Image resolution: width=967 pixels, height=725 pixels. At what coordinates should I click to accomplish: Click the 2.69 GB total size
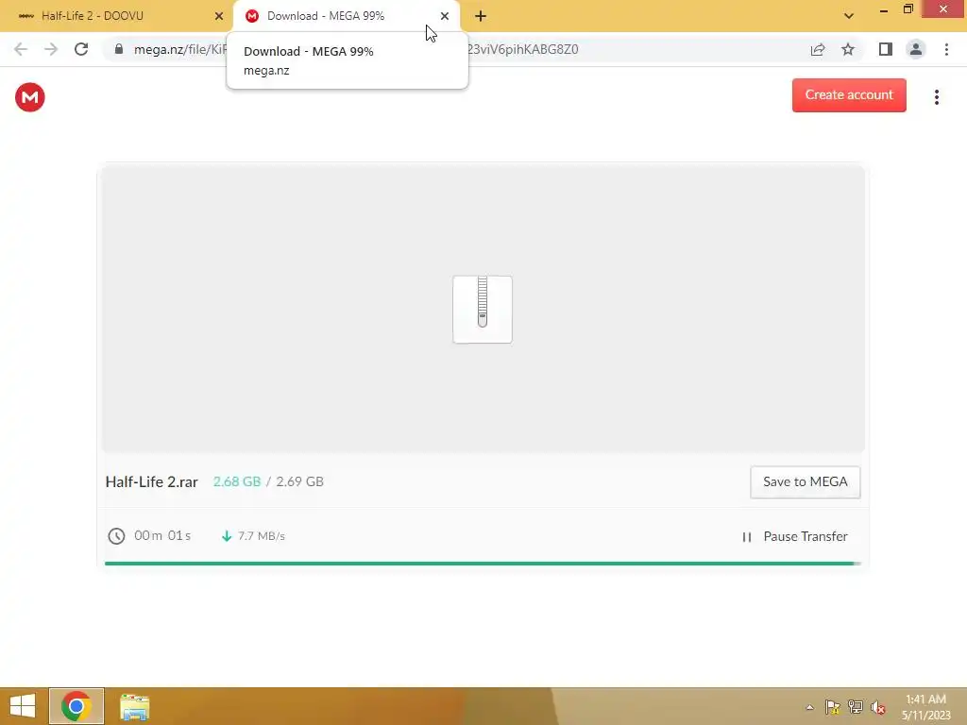pos(299,481)
